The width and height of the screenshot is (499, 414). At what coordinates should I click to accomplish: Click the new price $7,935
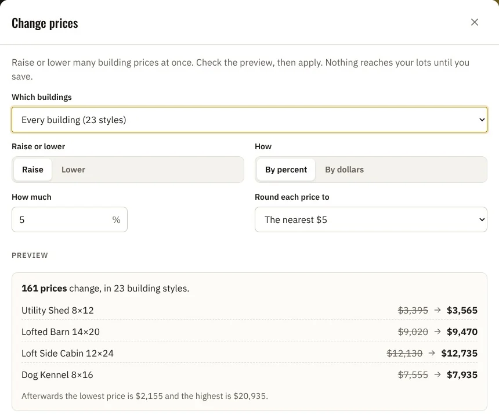[462, 375]
